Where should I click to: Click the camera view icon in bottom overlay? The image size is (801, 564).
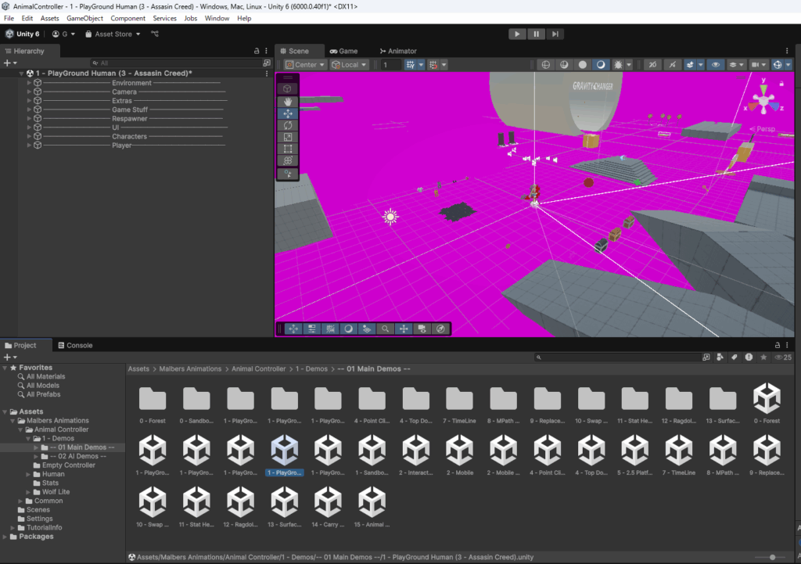[422, 329]
